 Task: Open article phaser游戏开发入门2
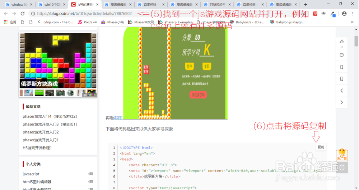point(41,132)
